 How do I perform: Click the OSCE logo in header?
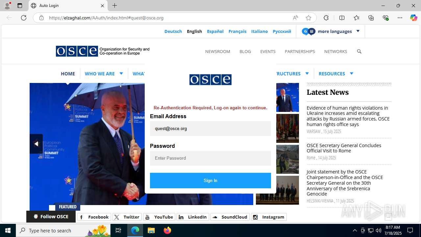pyautogui.click(x=103, y=51)
